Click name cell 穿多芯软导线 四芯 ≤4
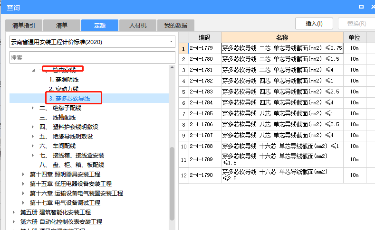The image size is (375, 230). click(x=282, y=102)
